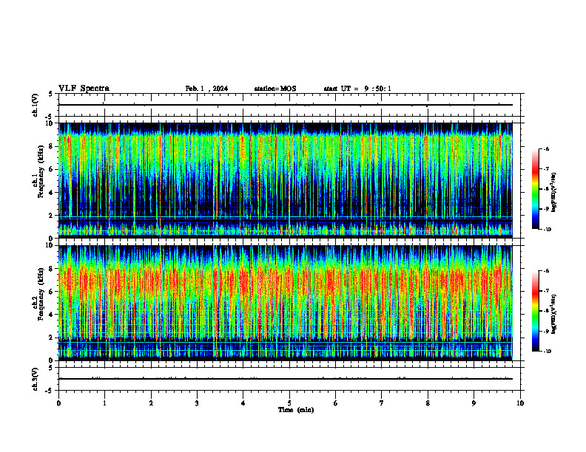Click time axis tick label "10"
Viewport: 586px width, 452px height.
tap(520, 403)
